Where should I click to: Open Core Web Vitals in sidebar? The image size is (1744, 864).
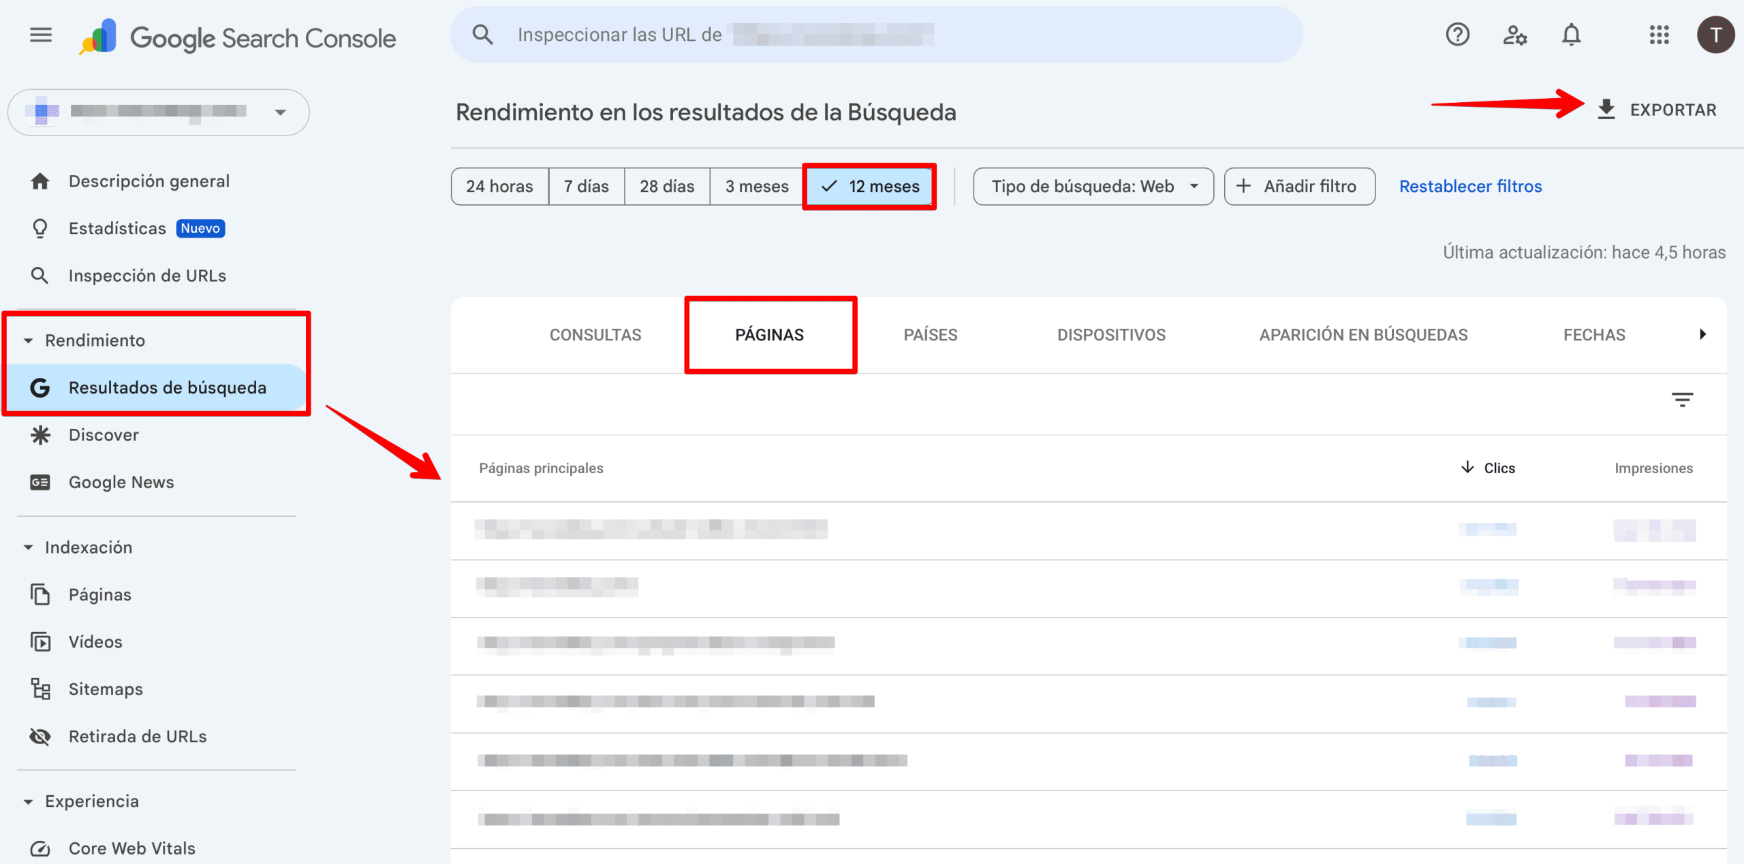click(132, 848)
